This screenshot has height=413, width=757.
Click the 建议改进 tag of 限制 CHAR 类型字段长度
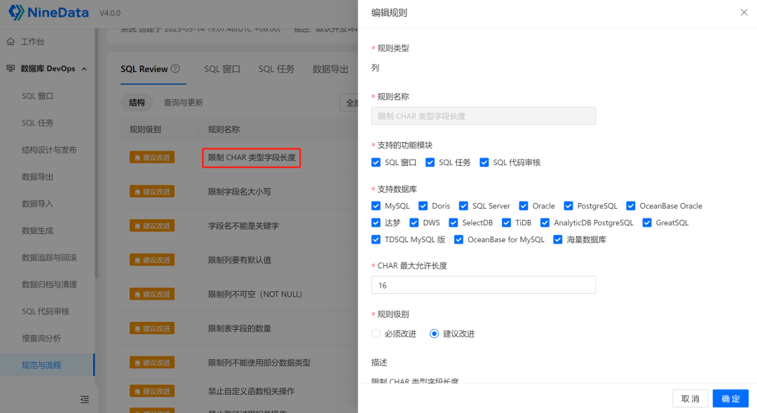pos(152,157)
